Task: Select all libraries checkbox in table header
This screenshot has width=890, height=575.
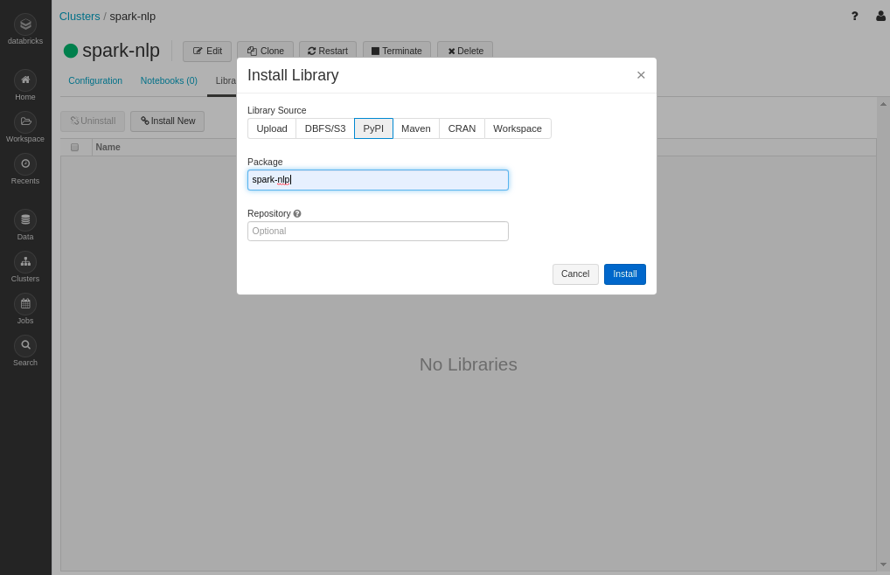Action: (x=74, y=148)
